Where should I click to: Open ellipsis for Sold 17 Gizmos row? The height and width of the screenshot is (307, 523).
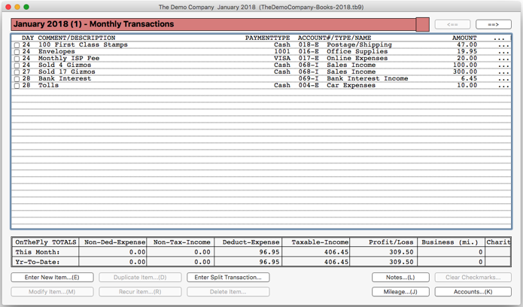click(x=503, y=72)
